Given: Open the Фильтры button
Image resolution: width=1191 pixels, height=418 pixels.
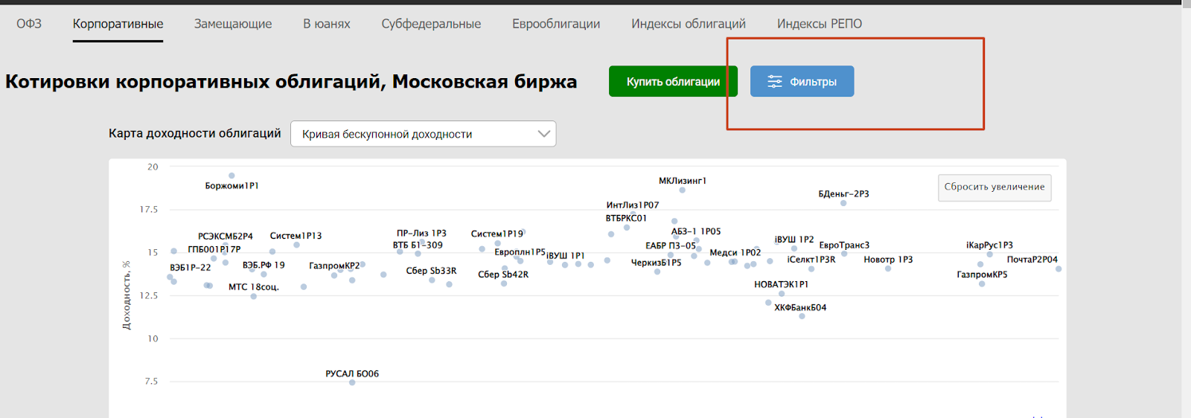Looking at the screenshot, I should [x=802, y=82].
